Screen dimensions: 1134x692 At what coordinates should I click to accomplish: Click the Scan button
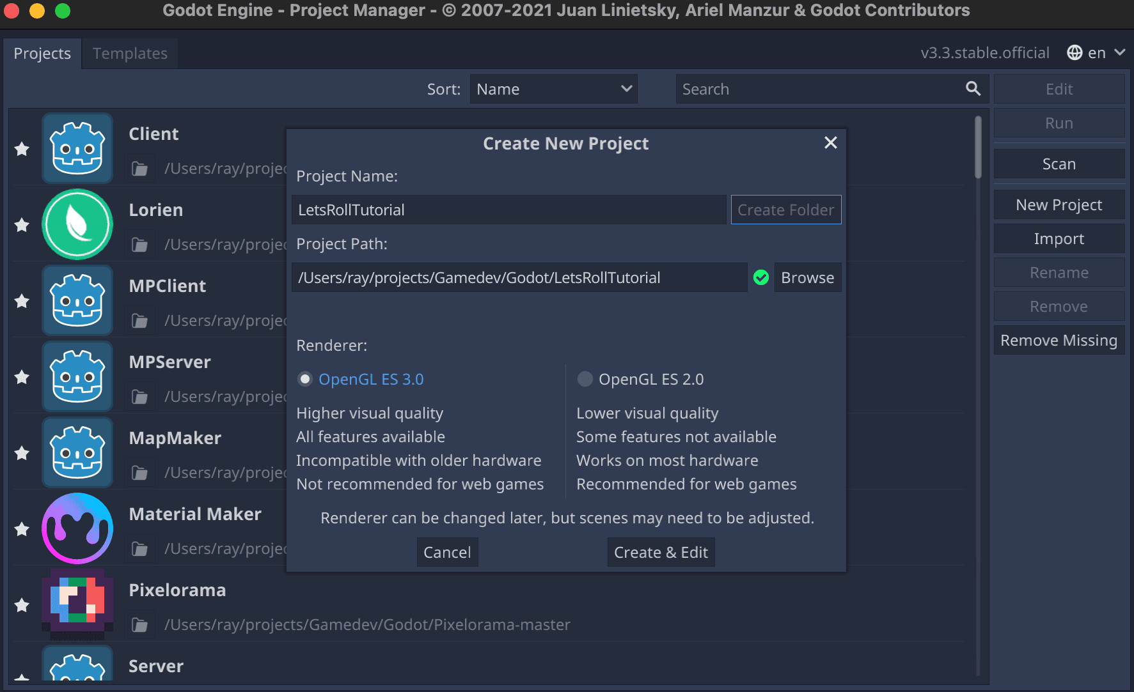tap(1059, 164)
